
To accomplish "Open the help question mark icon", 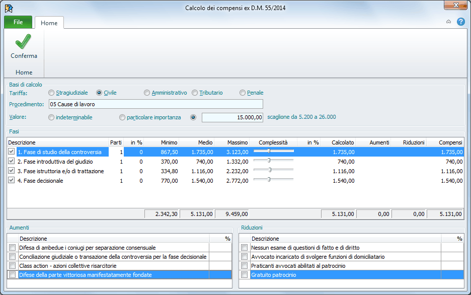I will point(460,22).
